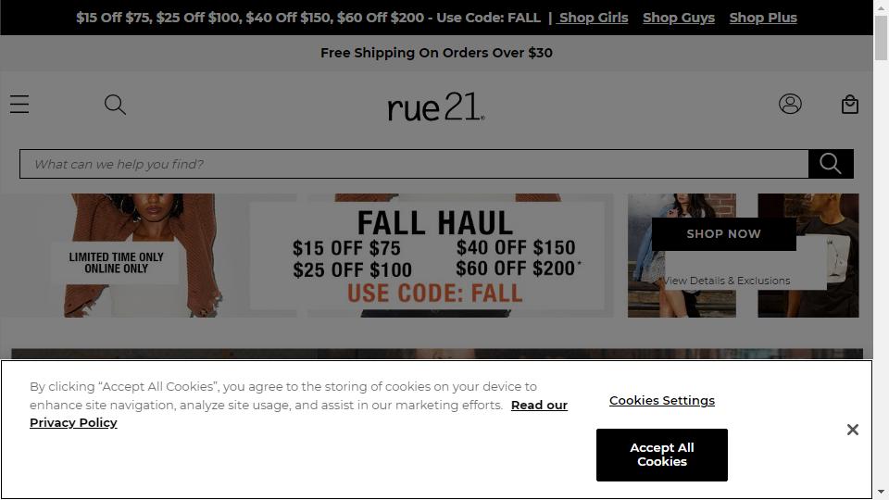Screen dimensions: 889x500
Task: Click Accept All Cookies button
Action: point(661,455)
